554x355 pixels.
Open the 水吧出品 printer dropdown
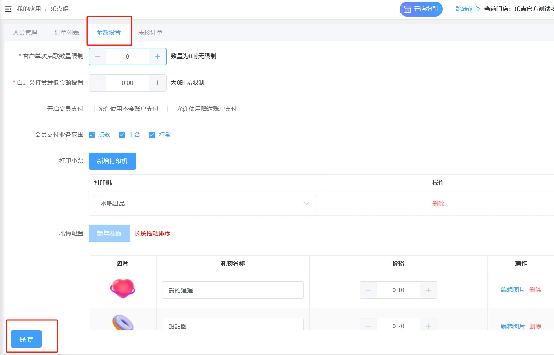click(x=205, y=204)
